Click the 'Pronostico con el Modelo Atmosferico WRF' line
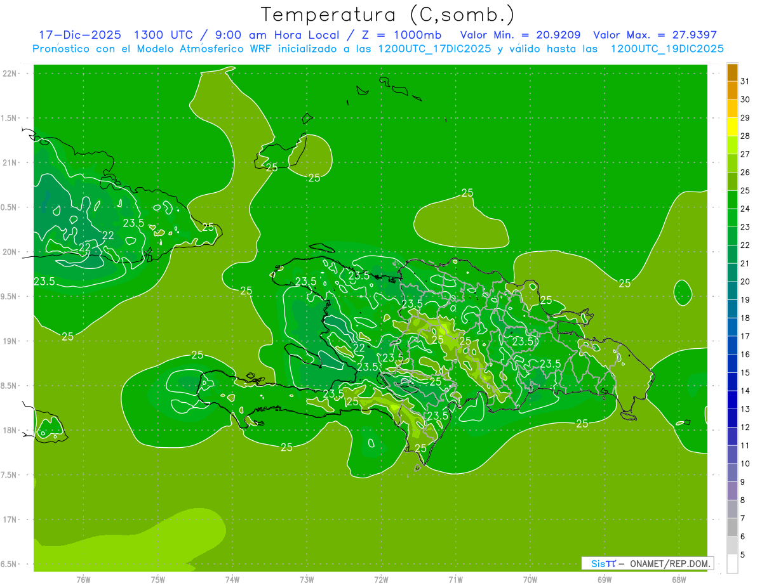This screenshot has width=762, height=588. 378,49
